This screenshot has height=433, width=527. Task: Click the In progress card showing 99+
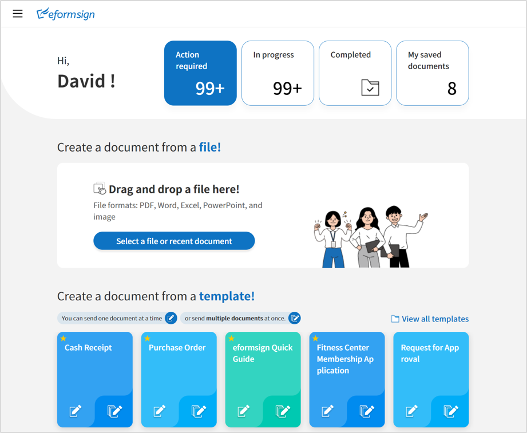278,73
